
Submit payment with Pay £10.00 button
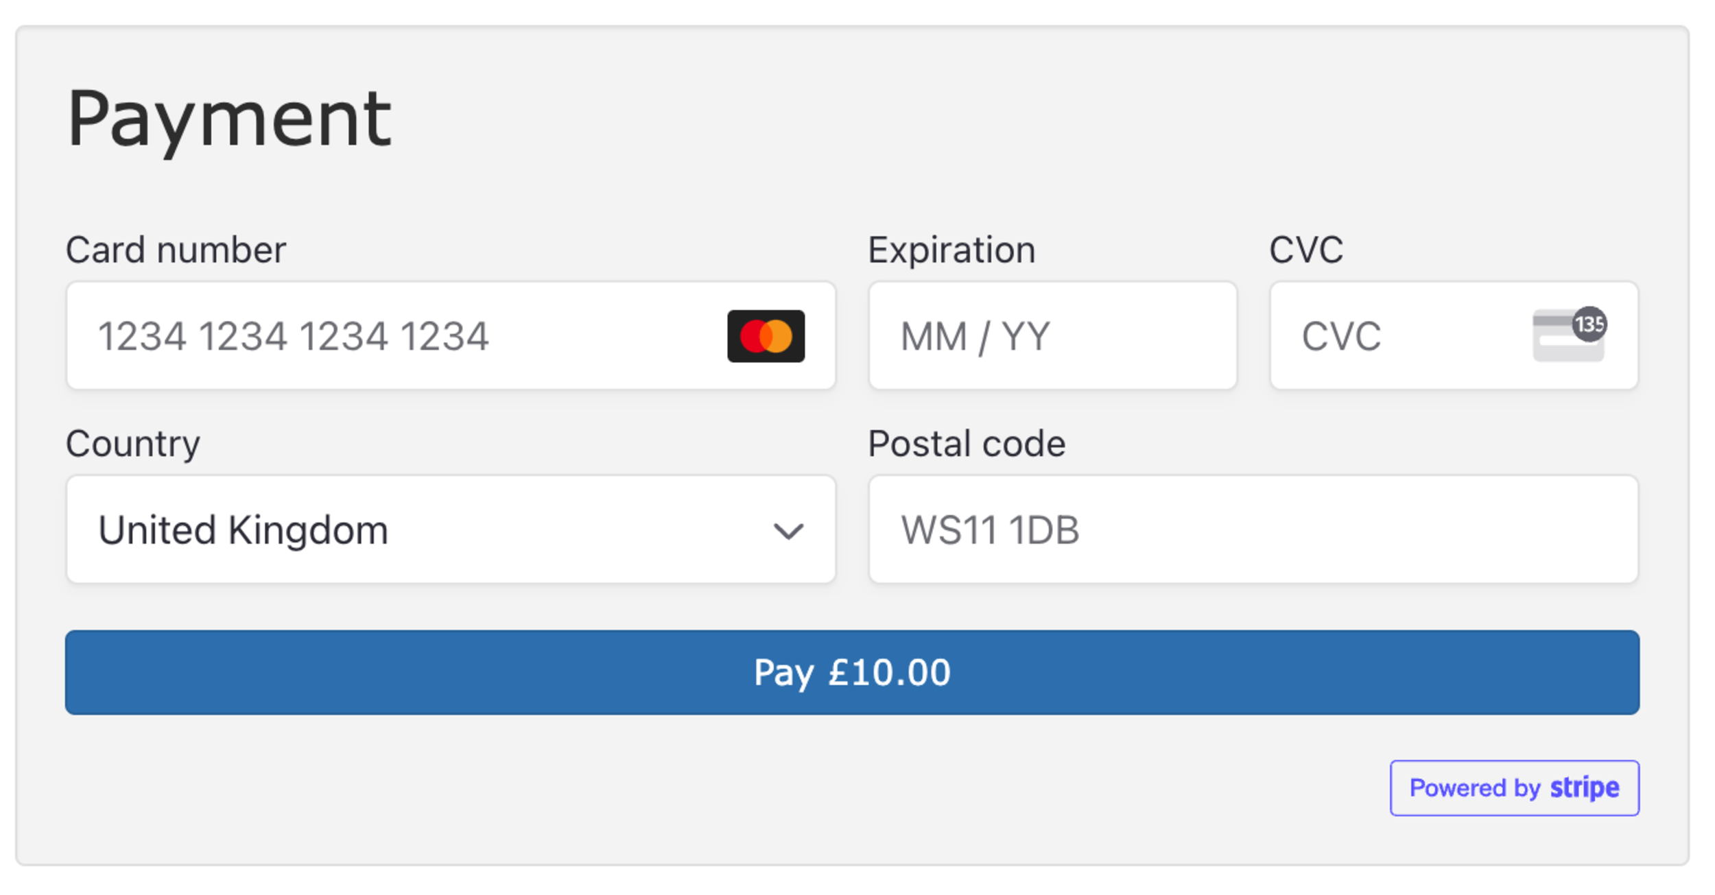pos(852,672)
